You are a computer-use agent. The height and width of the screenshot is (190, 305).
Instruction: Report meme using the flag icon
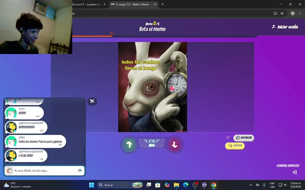coord(228,138)
